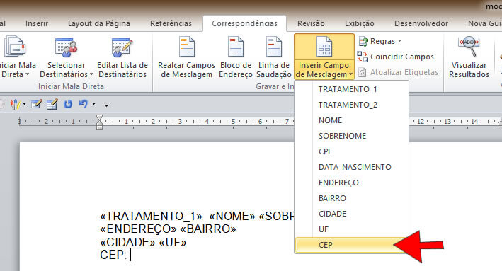The image size is (502, 271).
Task: Insert Linha de Saudação
Action: pyautogui.click(x=274, y=57)
